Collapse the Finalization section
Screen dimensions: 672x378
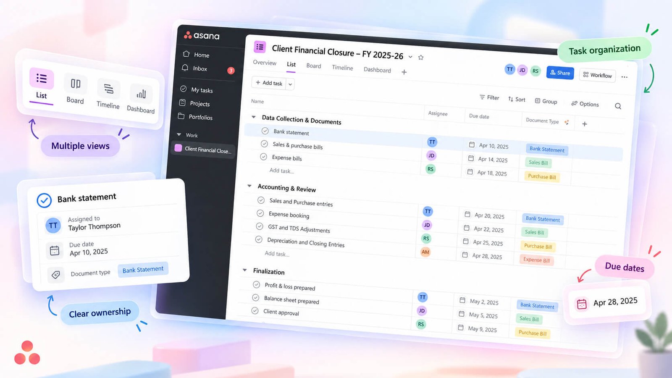point(244,270)
